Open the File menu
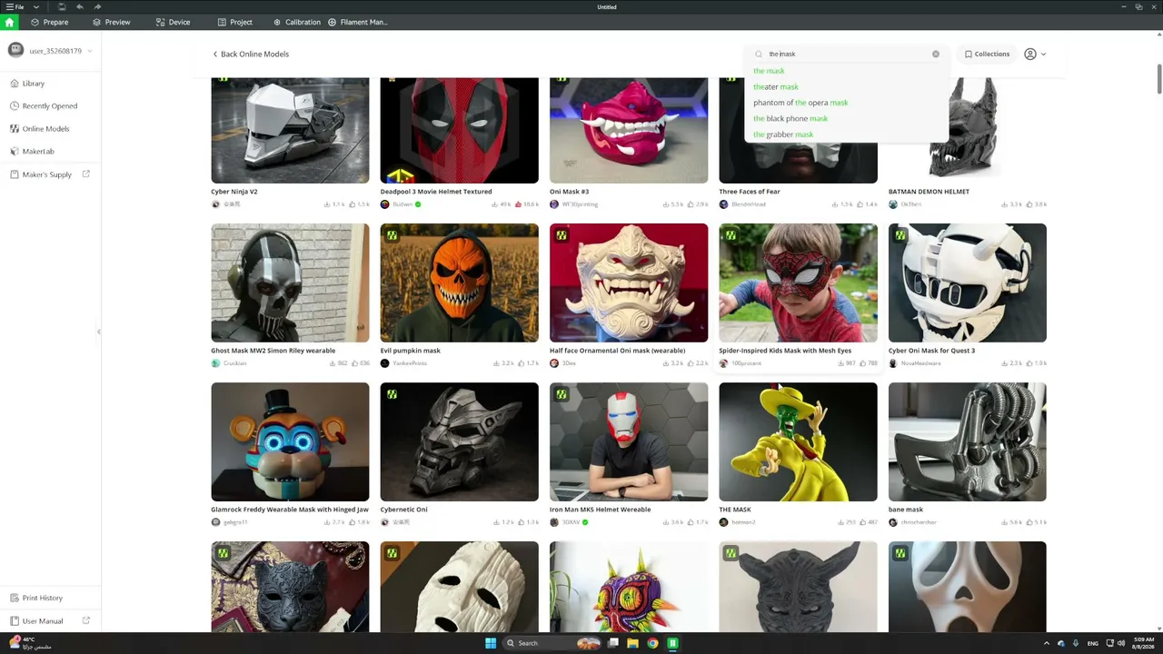This screenshot has width=1163, height=654. coord(15,7)
